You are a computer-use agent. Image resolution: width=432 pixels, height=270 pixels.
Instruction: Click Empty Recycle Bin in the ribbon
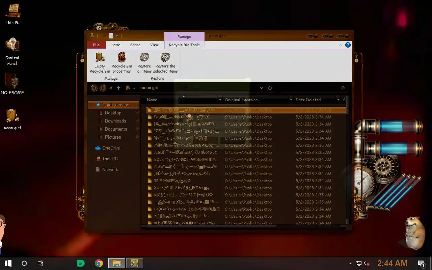click(x=100, y=63)
